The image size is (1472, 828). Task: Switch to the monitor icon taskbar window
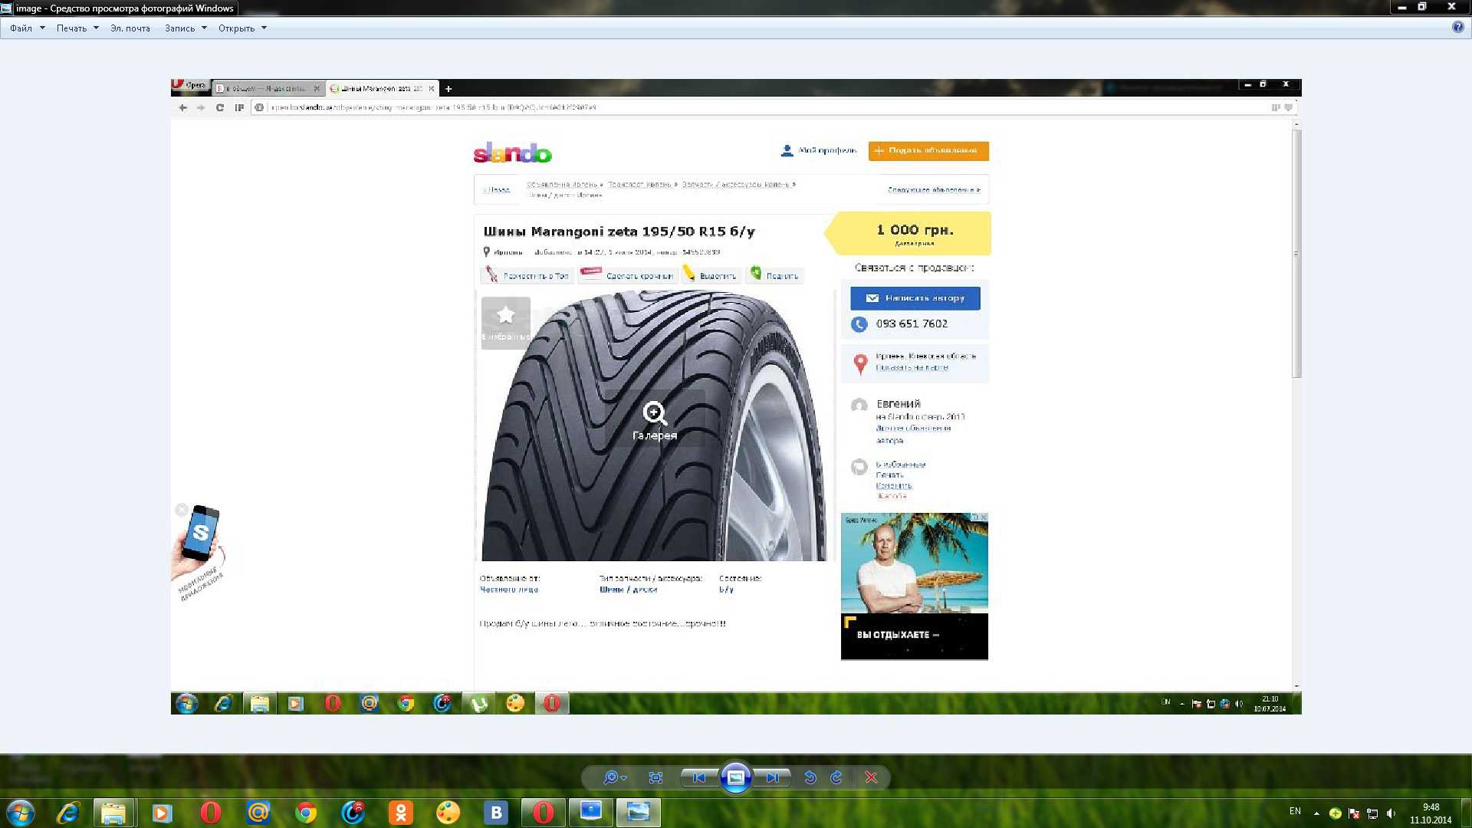tap(591, 813)
